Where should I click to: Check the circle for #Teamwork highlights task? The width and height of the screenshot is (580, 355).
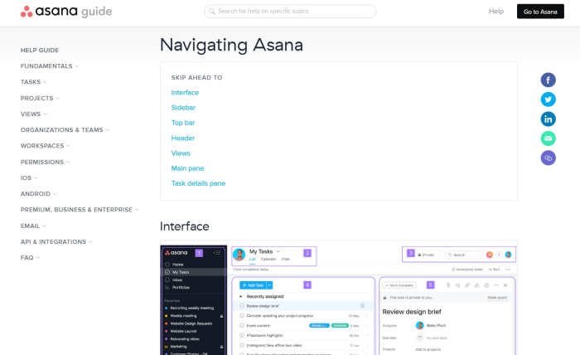tap(242, 335)
